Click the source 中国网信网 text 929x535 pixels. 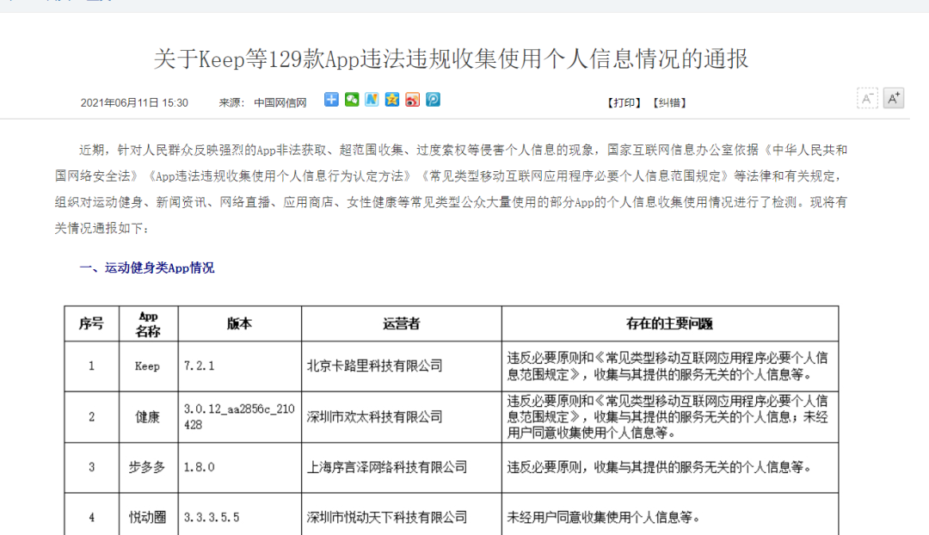[x=280, y=103]
